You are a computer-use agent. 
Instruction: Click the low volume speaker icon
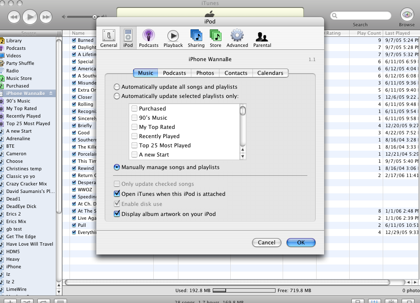click(64, 17)
